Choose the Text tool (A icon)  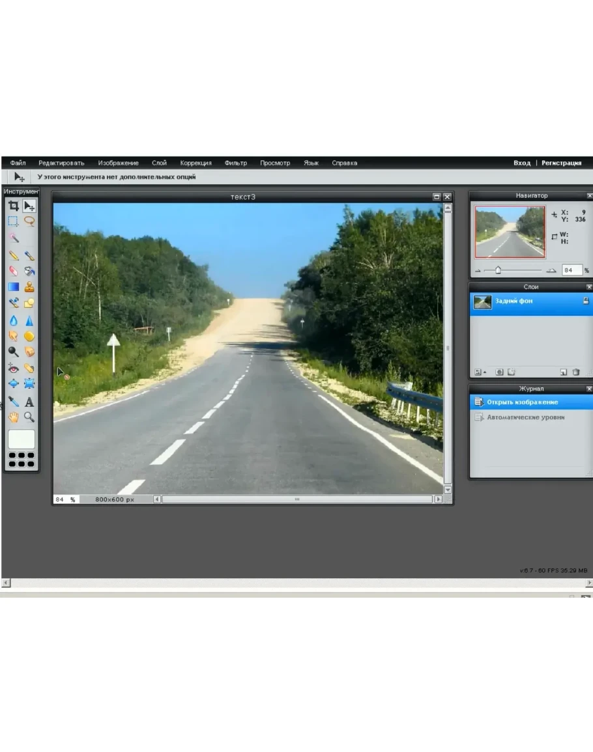click(x=29, y=402)
